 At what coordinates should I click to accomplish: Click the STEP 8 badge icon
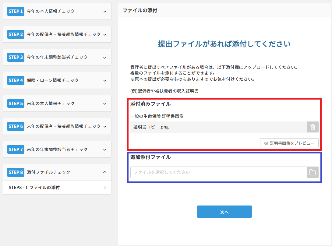point(16,172)
